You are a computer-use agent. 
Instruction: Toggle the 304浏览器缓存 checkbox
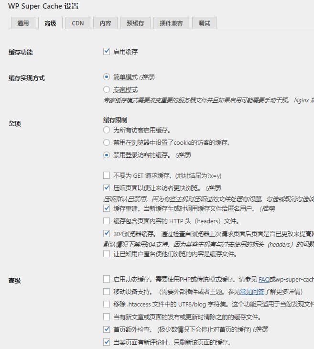coord(107,233)
